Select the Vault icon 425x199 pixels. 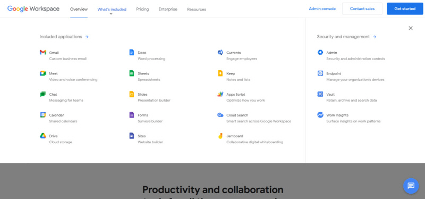pos(320,94)
